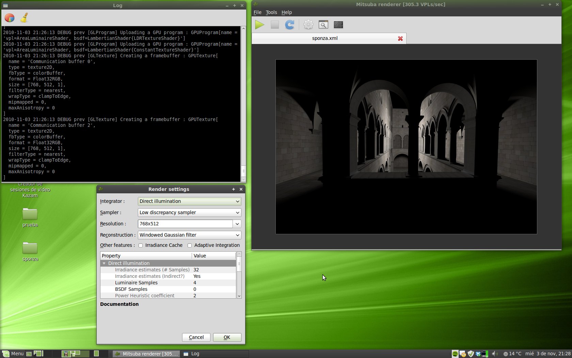Open the Reconstruction filter dropdown

coord(189,235)
